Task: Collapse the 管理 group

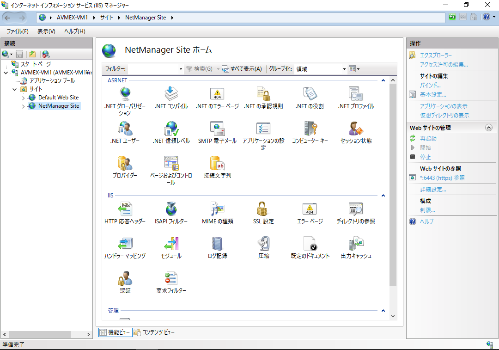Action: click(383, 311)
